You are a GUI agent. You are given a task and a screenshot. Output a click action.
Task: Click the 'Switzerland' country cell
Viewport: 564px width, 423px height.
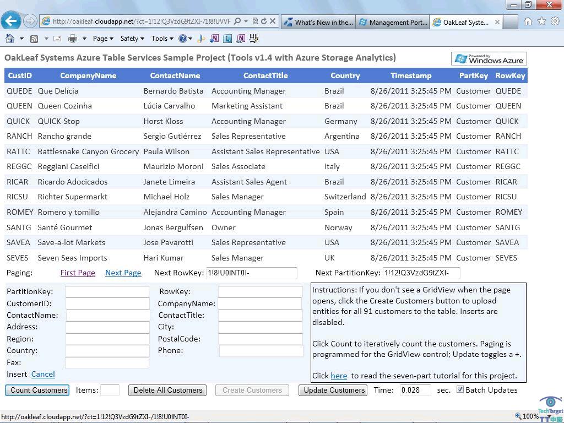[x=345, y=197]
